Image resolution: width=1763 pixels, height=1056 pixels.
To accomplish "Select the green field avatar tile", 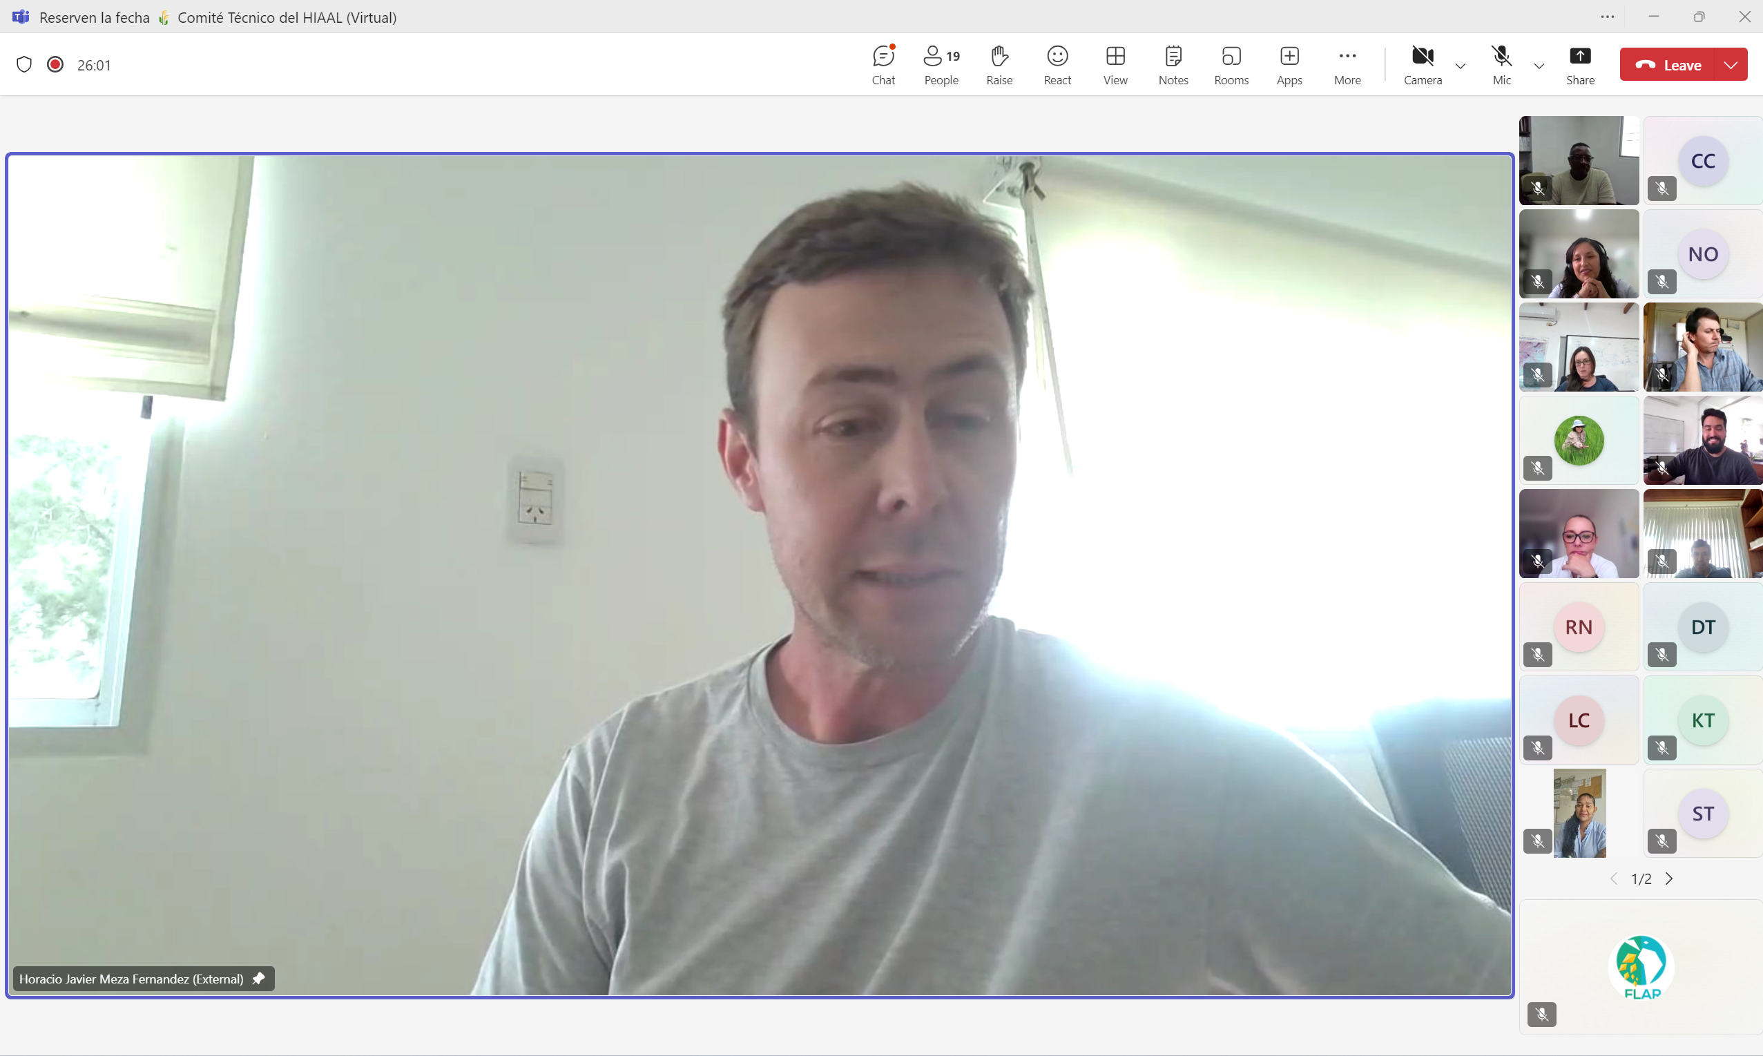I will [x=1579, y=441].
